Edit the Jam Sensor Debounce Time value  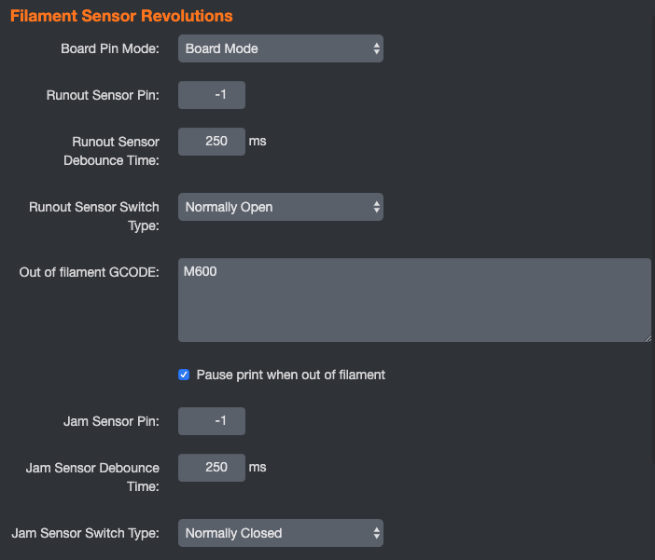pos(212,468)
